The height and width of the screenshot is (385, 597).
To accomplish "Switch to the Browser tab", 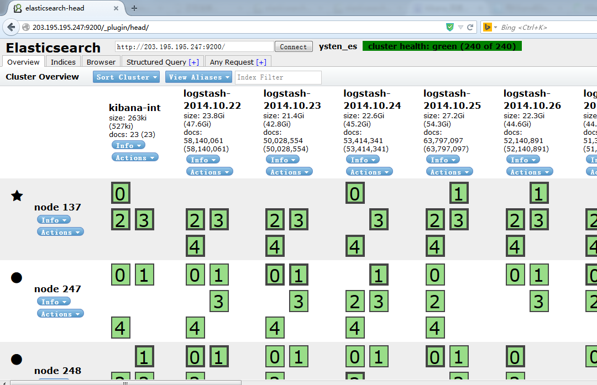I will [101, 62].
